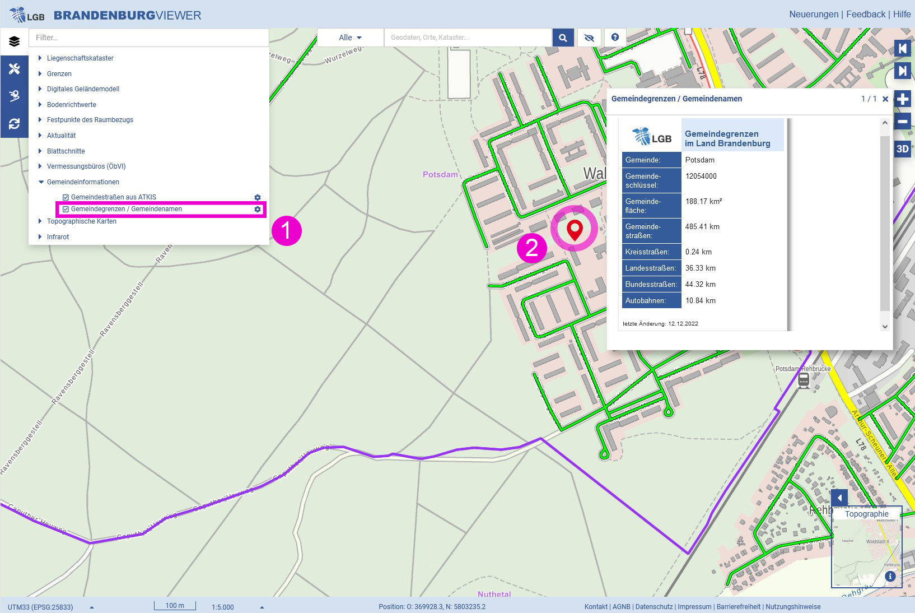This screenshot has width=915, height=613.
Task: Click the LGB logo in the header
Action: [27, 15]
